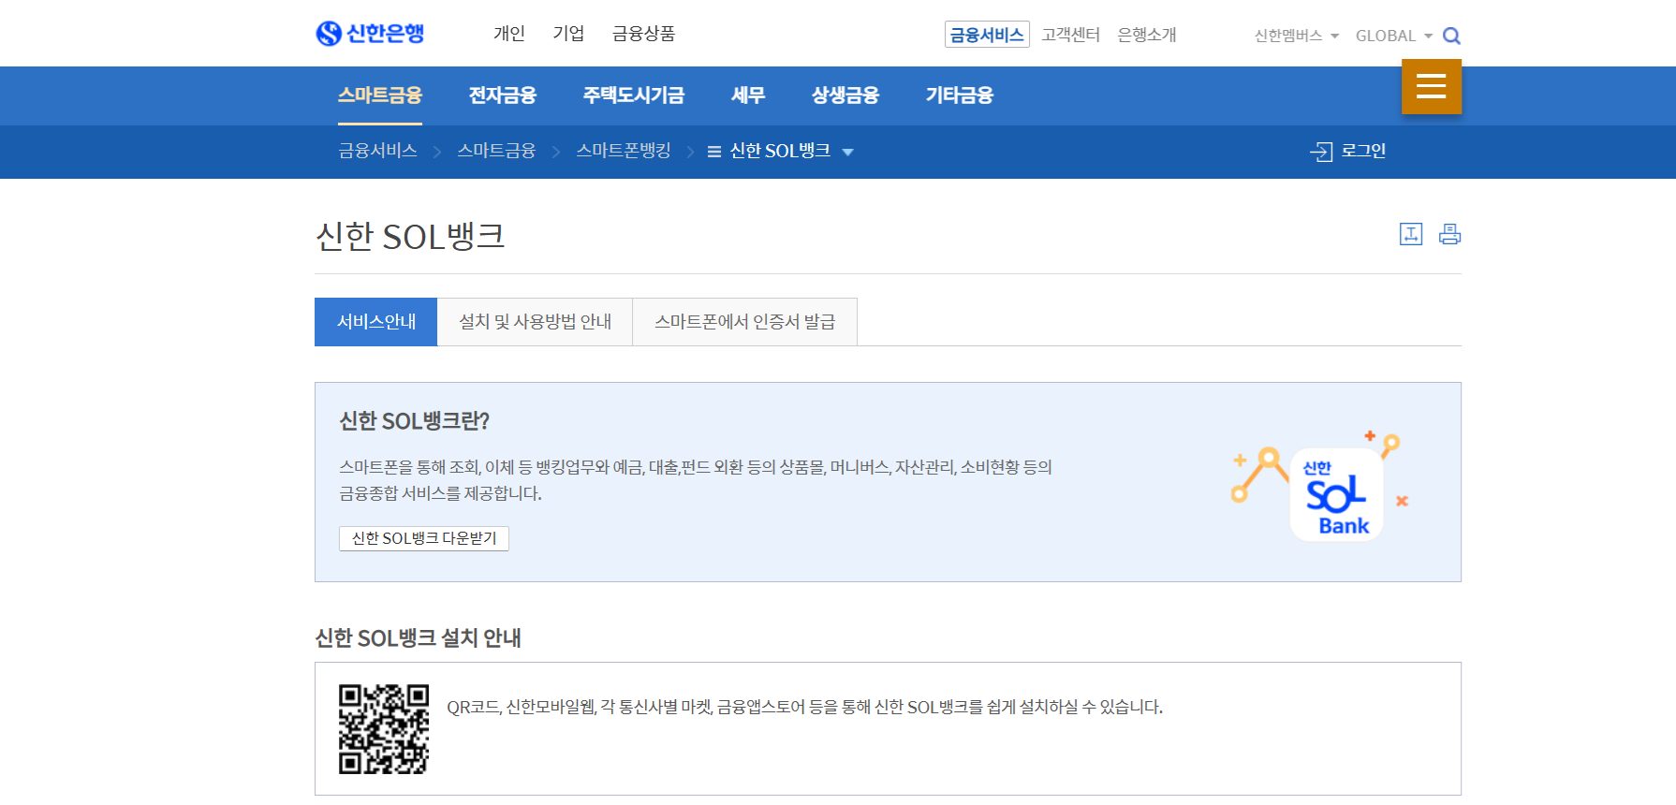The width and height of the screenshot is (1676, 805).
Task: Open the orange hamburger full menu
Action: 1431,86
